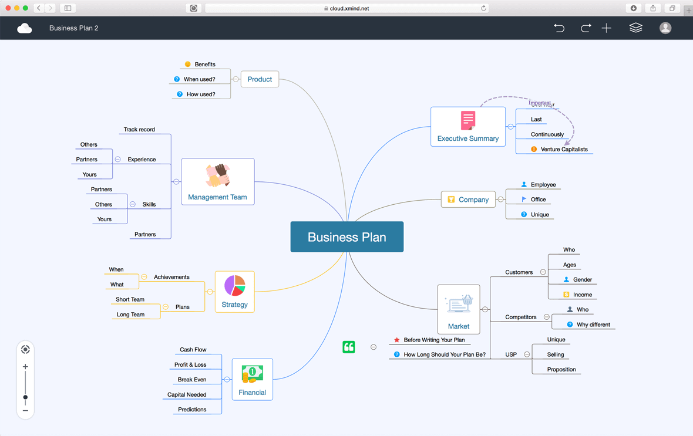Collapse the Company branch using its circle toggle
693x436 pixels.
pos(501,200)
